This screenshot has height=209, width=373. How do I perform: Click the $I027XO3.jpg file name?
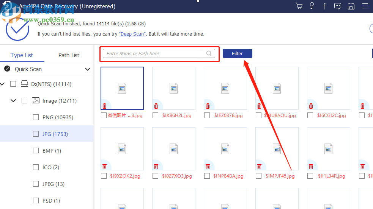[177, 176]
